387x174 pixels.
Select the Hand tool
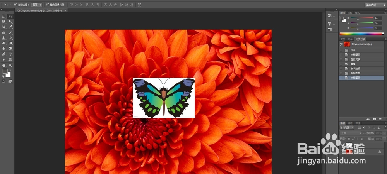(4, 65)
